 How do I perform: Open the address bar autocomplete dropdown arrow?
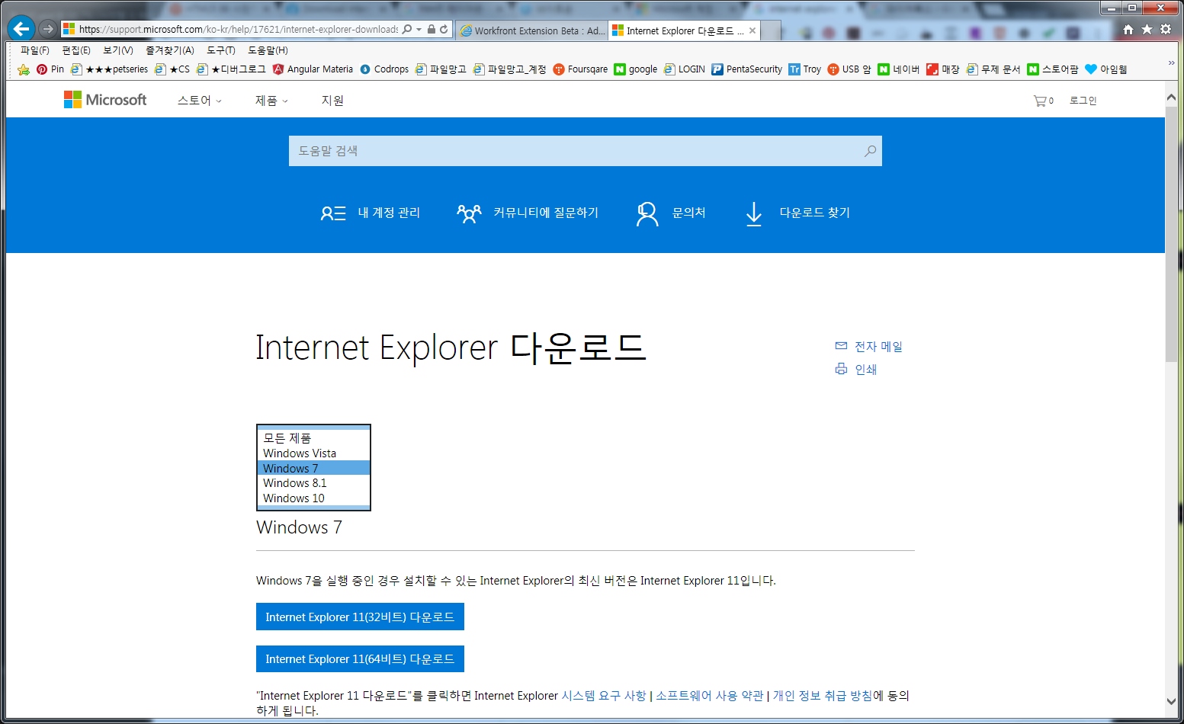[419, 30]
